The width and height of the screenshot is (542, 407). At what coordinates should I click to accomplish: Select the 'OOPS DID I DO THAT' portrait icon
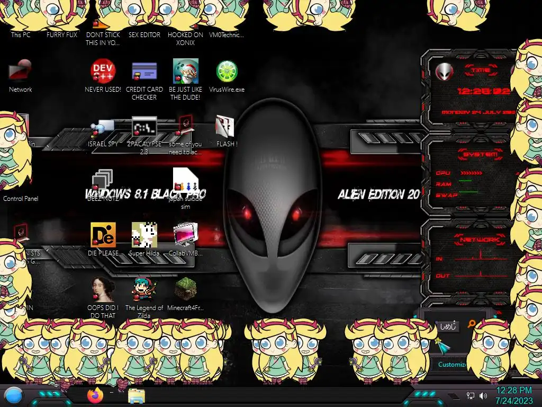coord(103,289)
